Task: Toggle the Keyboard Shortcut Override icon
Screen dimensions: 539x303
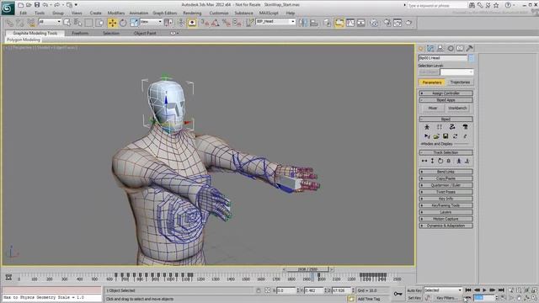Action: click(x=192, y=23)
